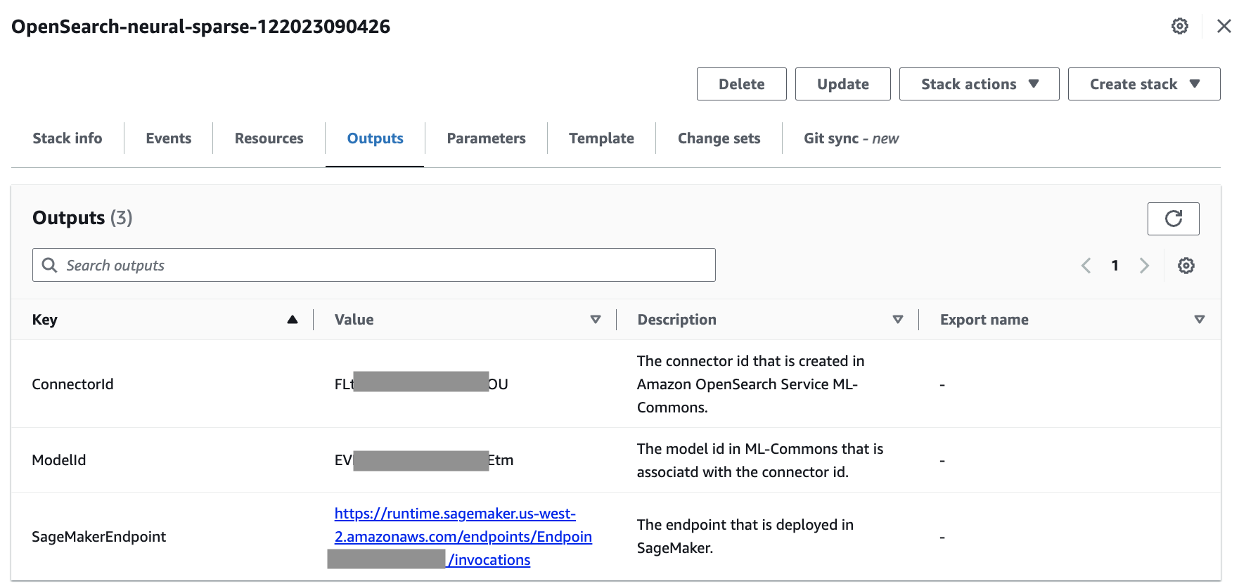Click page number 1 indicator
The width and height of the screenshot is (1239, 586).
tap(1115, 266)
